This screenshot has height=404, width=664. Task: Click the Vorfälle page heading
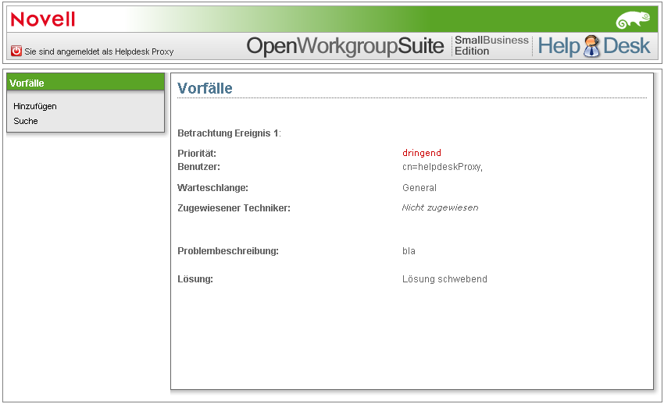point(205,88)
